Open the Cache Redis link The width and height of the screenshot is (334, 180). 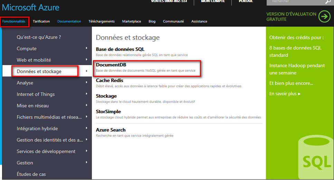[109, 80]
